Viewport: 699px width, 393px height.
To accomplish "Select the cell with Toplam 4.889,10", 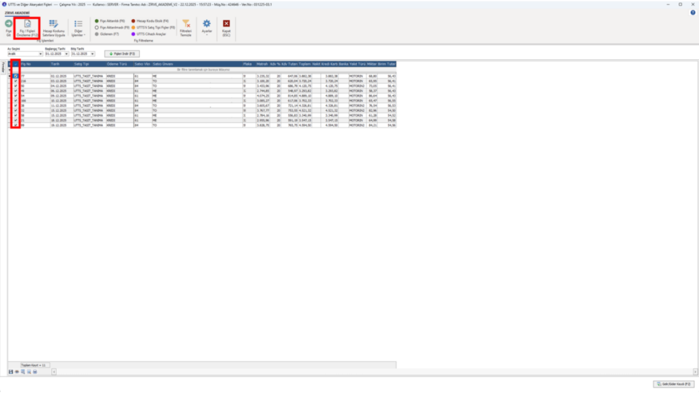I will coord(305,96).
